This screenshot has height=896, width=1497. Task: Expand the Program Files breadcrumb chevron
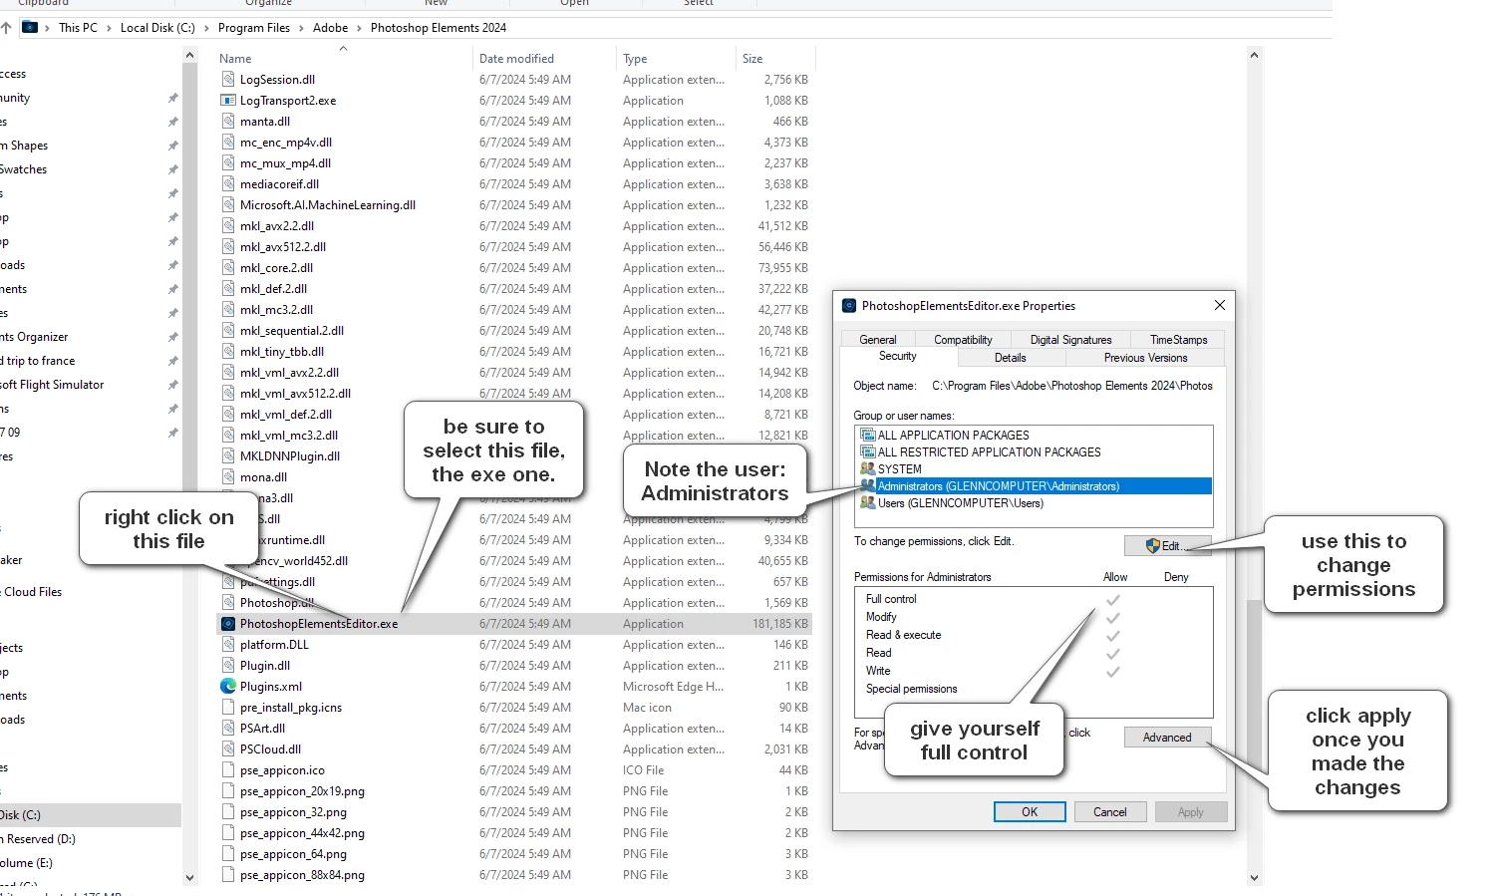(x=302, y=28)
